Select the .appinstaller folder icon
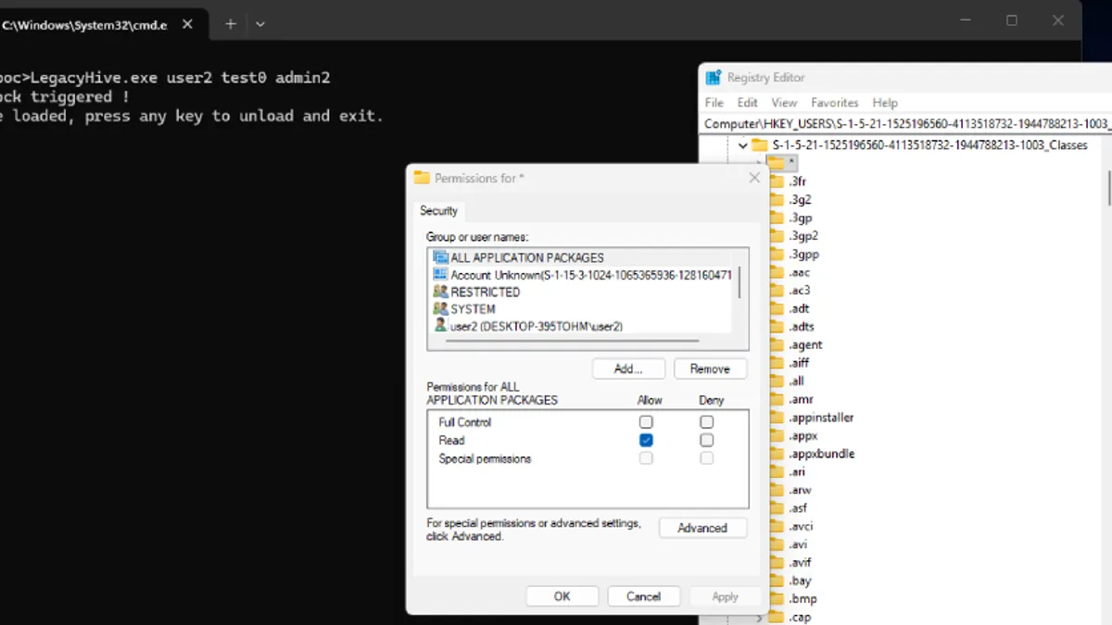Screen dimensions: 1112x625 (777, 417)
